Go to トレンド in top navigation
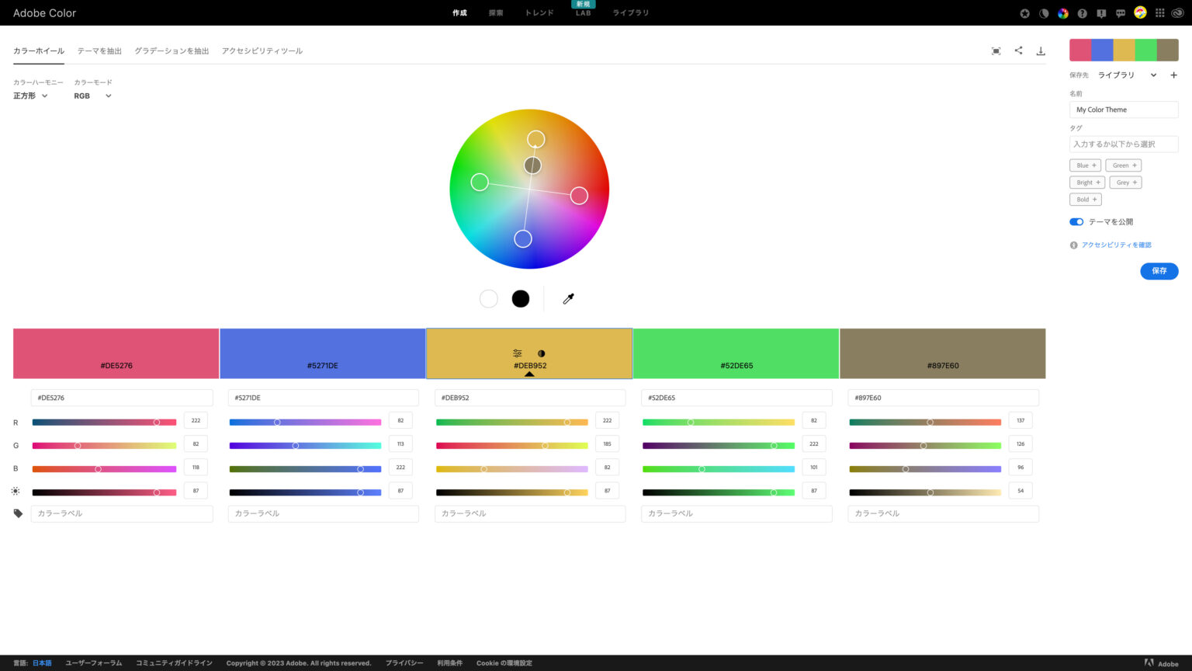Screen dimensions: 1192x671 [539, 13]
